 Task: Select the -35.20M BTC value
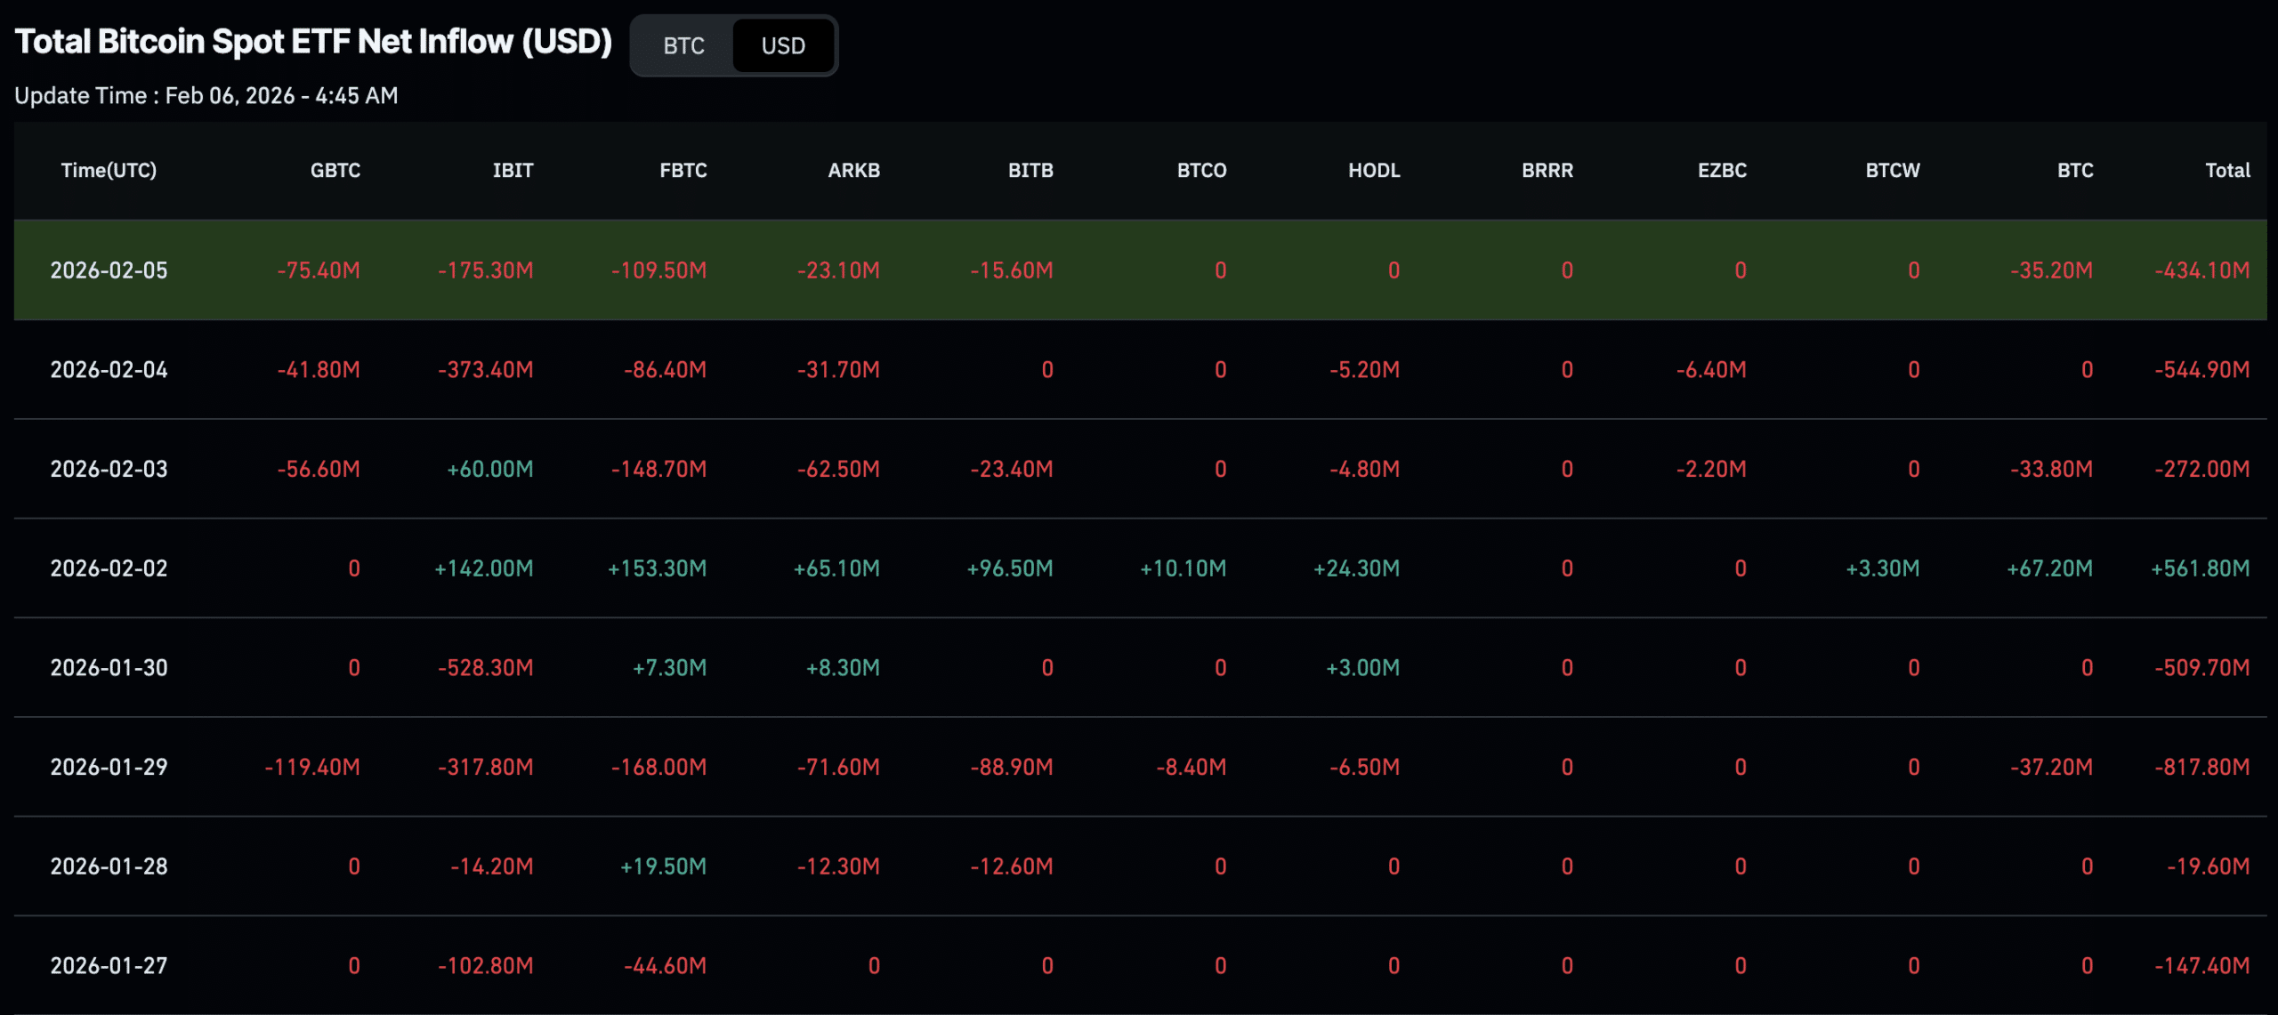(2052, 270)
